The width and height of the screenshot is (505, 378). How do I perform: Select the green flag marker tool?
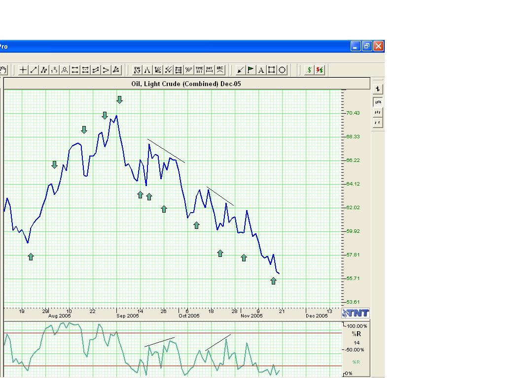click(x=251, y=70)
